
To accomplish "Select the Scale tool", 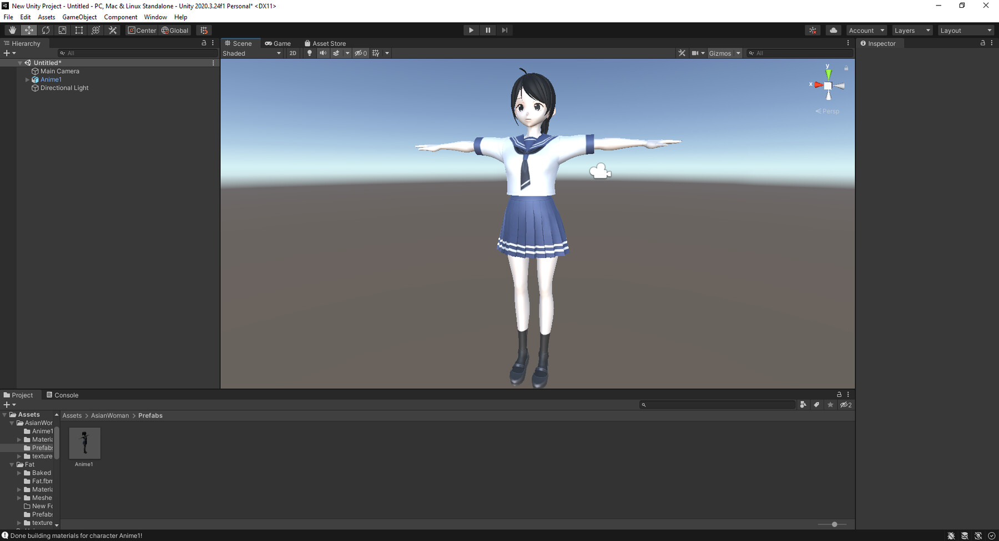I will click(x=62, y=30).
